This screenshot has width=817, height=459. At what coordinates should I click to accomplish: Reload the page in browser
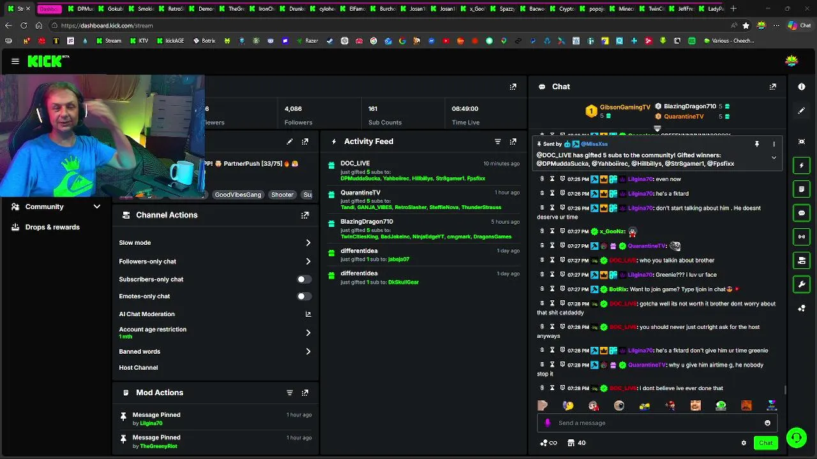tap(24, 25)
